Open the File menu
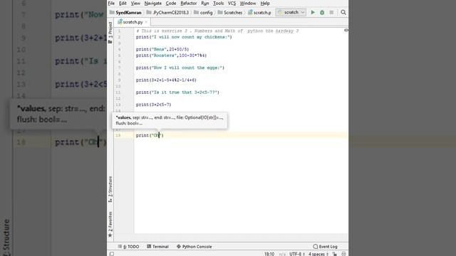Screen dimensions: 456x256 111,3
